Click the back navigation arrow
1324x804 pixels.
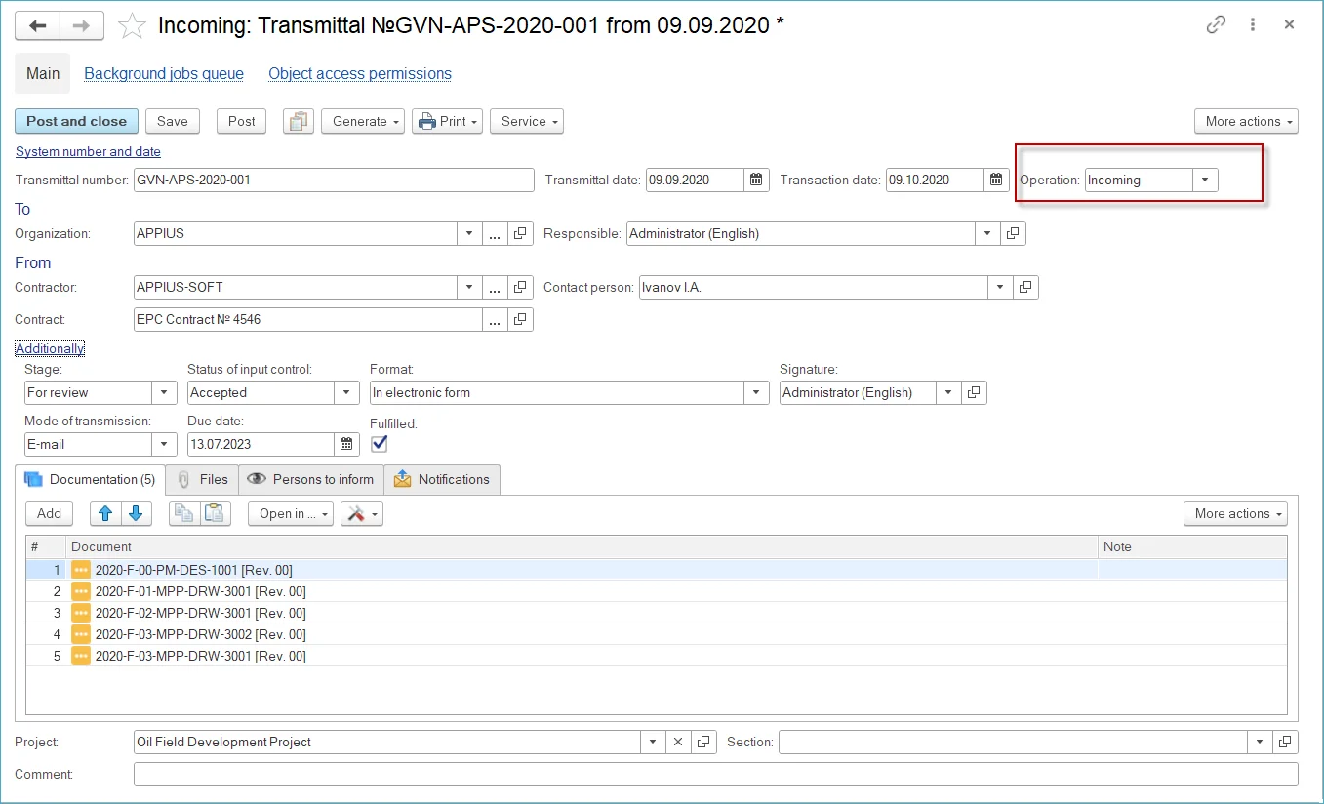click(x=37, y=25)
